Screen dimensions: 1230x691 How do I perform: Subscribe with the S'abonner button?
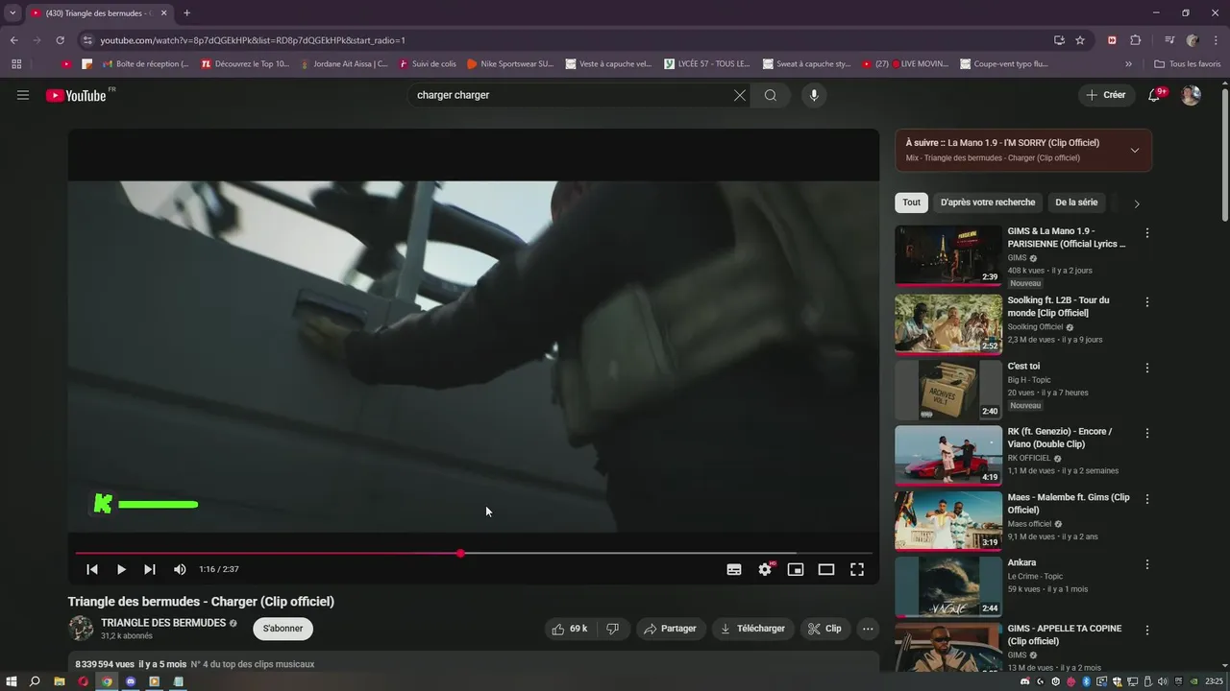283,629
